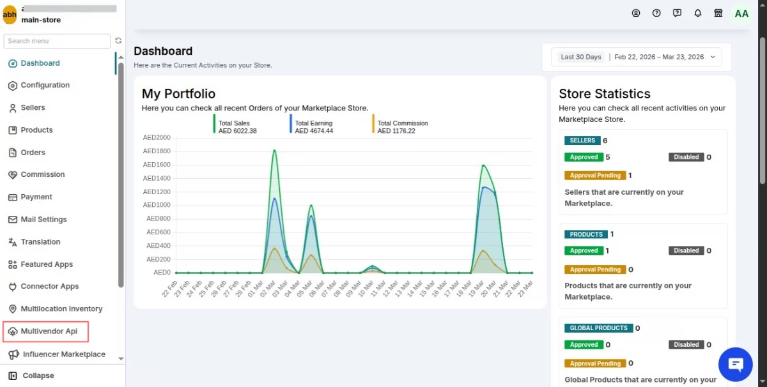Screen dimensions: 767x387
Task: Click the AA account avatar
Action: point(741,13)
